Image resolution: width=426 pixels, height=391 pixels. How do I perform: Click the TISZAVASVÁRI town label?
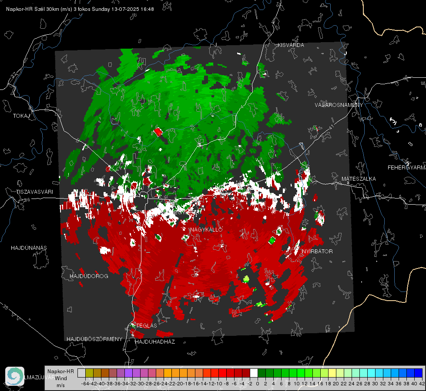click(34, 192)
